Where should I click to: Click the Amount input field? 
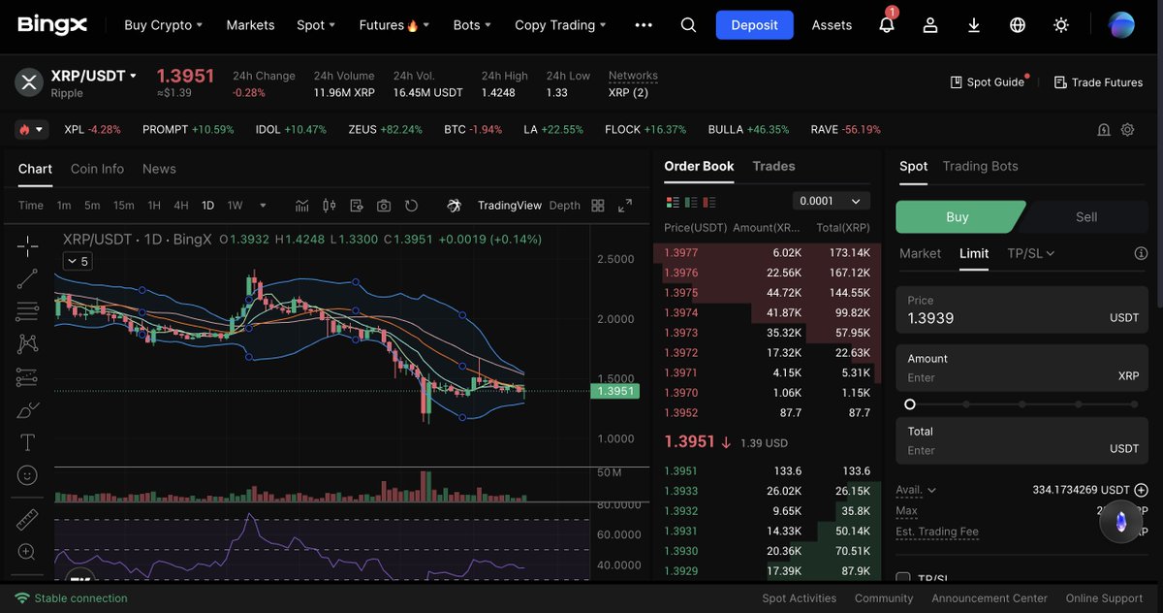click(1022, 369)
